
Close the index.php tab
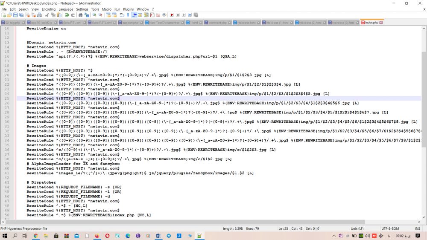pos(381,23)
